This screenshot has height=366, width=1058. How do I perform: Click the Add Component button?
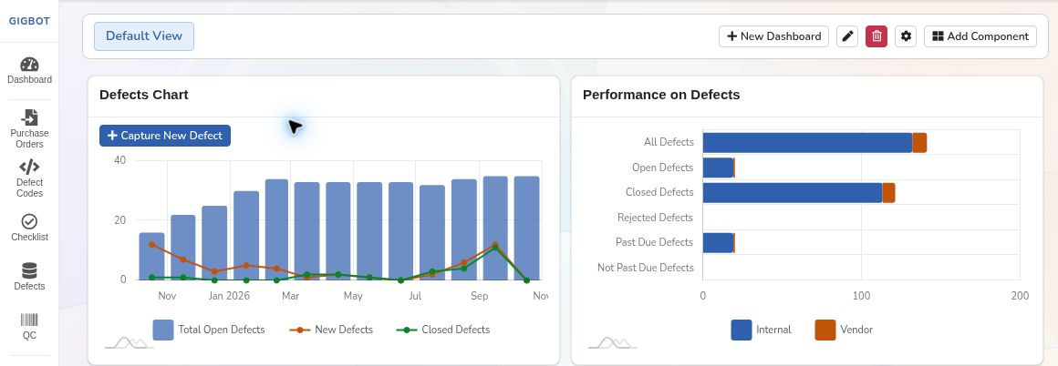pyautogui.click(x=980, y=36)
